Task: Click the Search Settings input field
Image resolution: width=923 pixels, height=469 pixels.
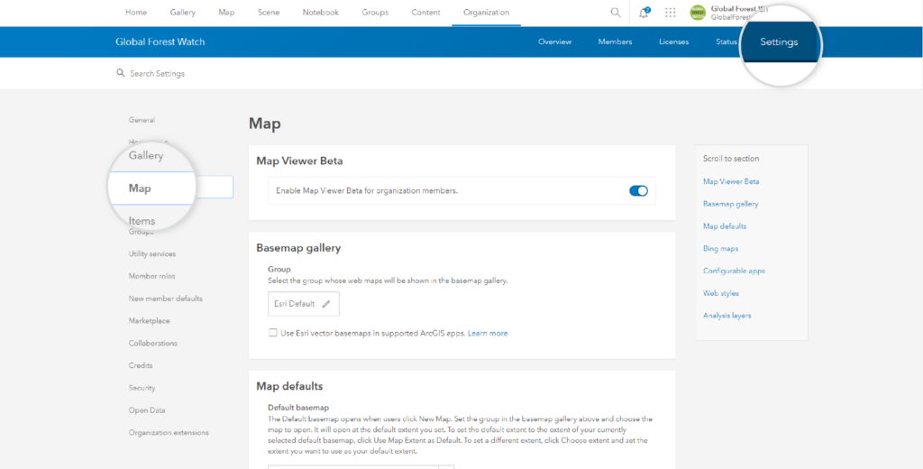Action: tap(157, 74)
